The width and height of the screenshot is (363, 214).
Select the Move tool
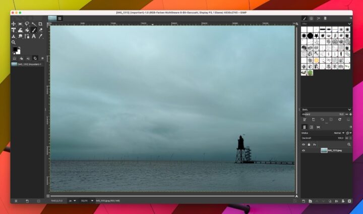14,24
